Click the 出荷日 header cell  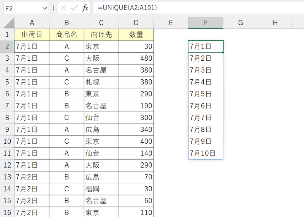(x=32, y=35)
